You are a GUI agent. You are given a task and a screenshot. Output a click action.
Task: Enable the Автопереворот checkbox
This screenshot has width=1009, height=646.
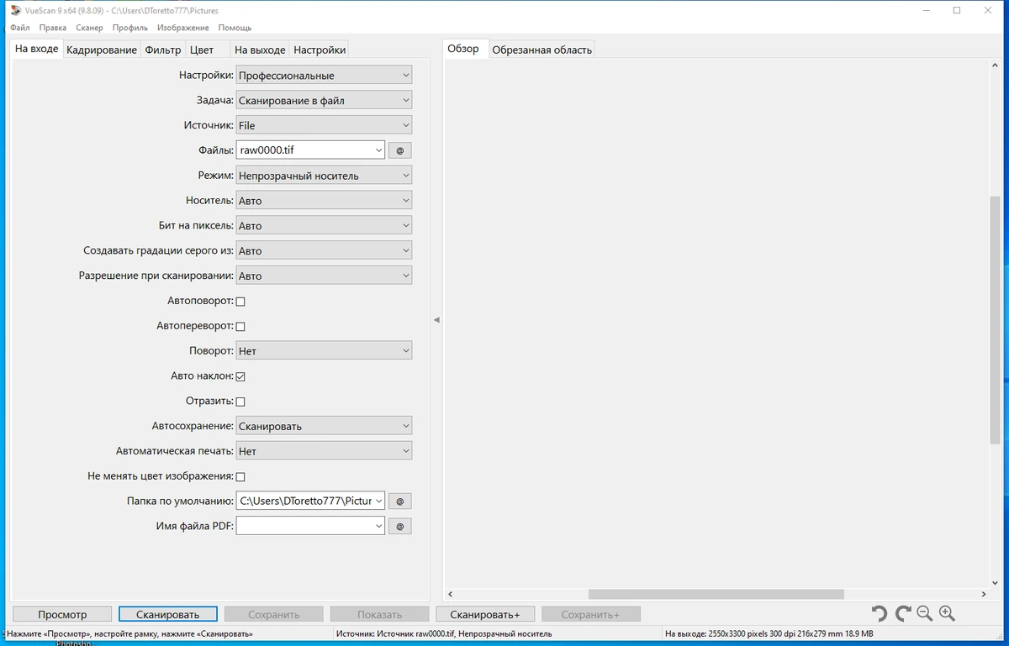(x=240, y=326)
